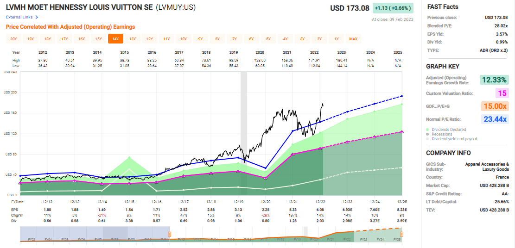The height and width of the screenshot is (248, 515).
Task: Show the 1Y price history
Action: (x=337, y=39)
